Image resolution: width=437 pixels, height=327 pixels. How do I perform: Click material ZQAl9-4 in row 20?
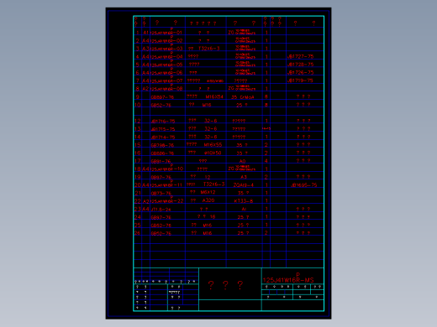[244, 185]
